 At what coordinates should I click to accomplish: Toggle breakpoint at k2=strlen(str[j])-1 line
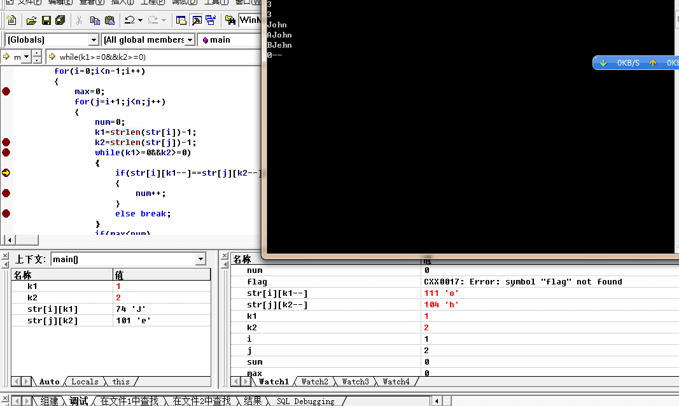[x=6, y=142]
